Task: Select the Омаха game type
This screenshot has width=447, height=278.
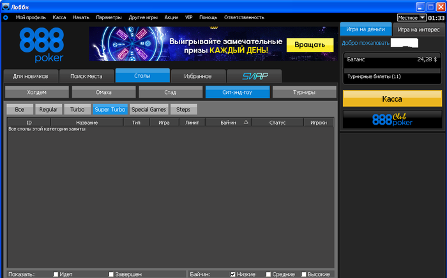Action: pyautogui.click(x=103, y=92)
